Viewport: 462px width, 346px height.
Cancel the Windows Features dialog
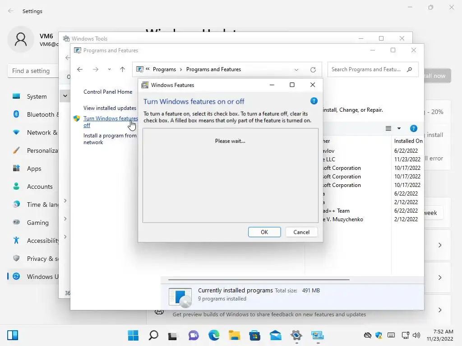[x=301, y=232]
